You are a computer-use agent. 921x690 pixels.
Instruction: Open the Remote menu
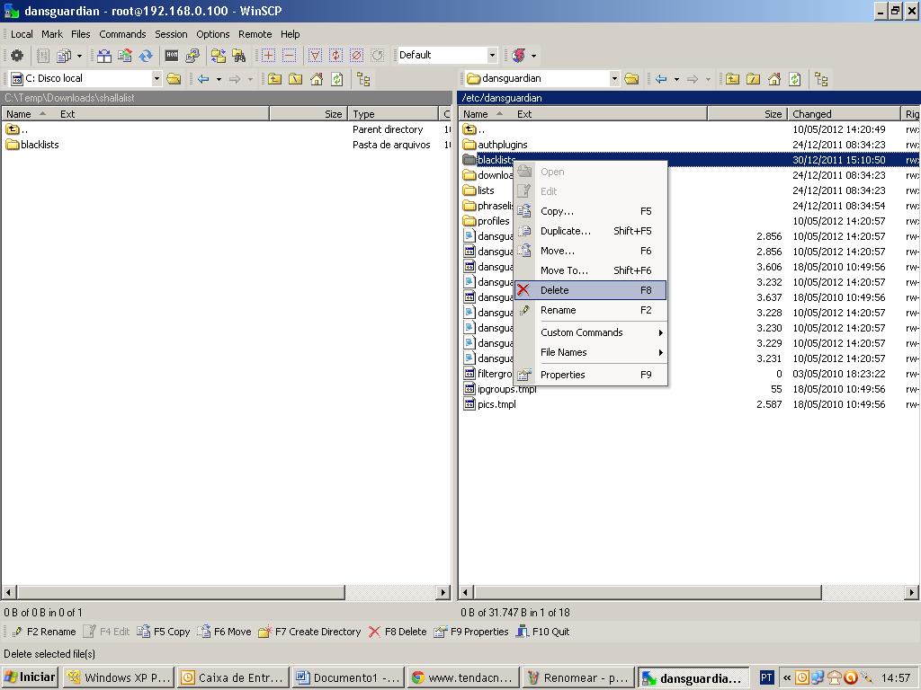[x=255, y=34]
